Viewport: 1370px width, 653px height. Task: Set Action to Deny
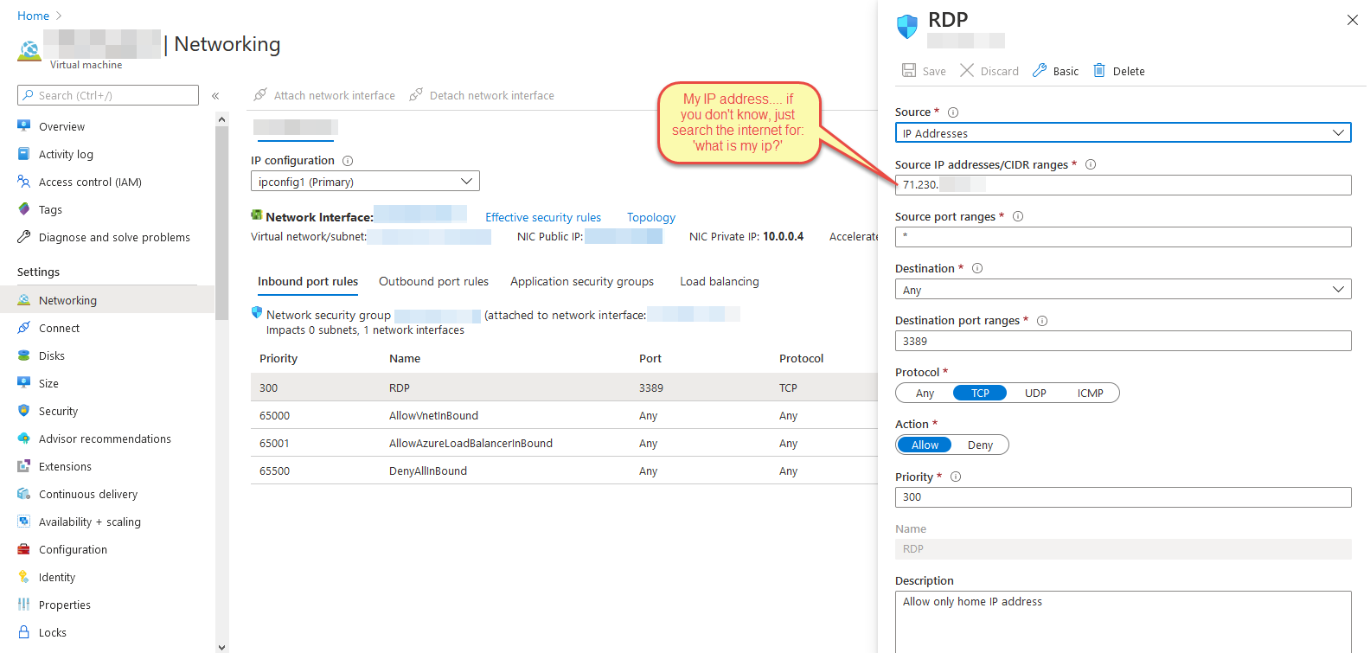click(980, 445)
